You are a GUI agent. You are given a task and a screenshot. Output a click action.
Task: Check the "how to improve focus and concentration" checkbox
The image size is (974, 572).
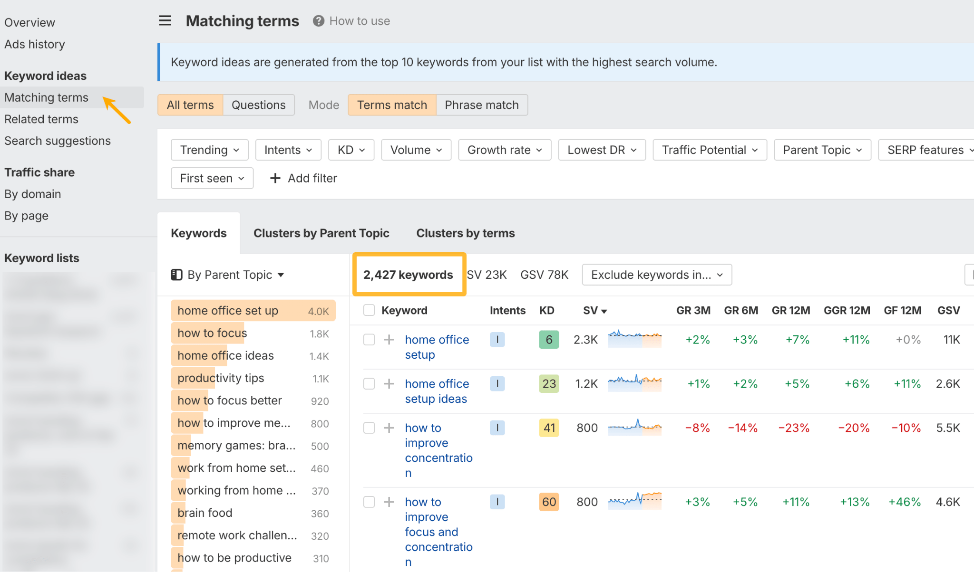tap(369, 502)
